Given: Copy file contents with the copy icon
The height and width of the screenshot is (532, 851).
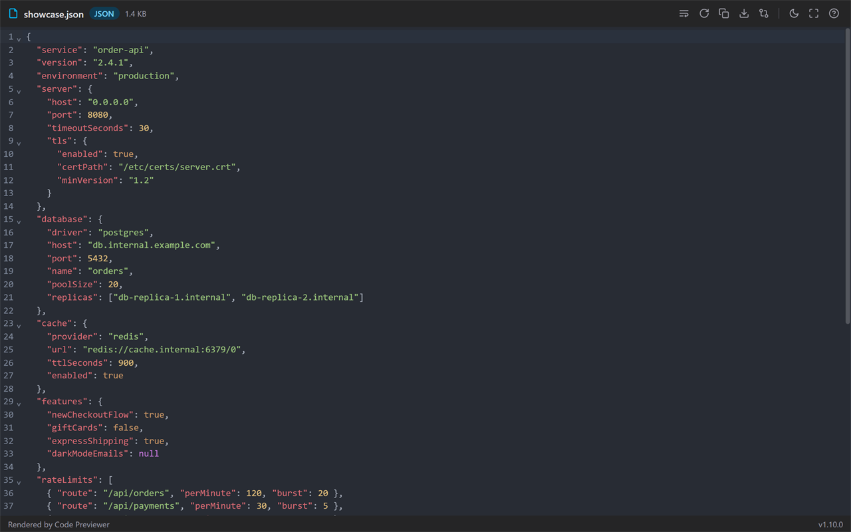Looking at the screenshot, I should click(724, 13).
